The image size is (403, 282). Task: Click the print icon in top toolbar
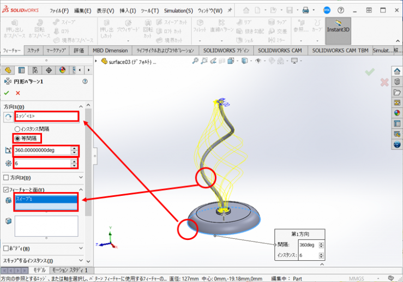click(x=306, y=10)
